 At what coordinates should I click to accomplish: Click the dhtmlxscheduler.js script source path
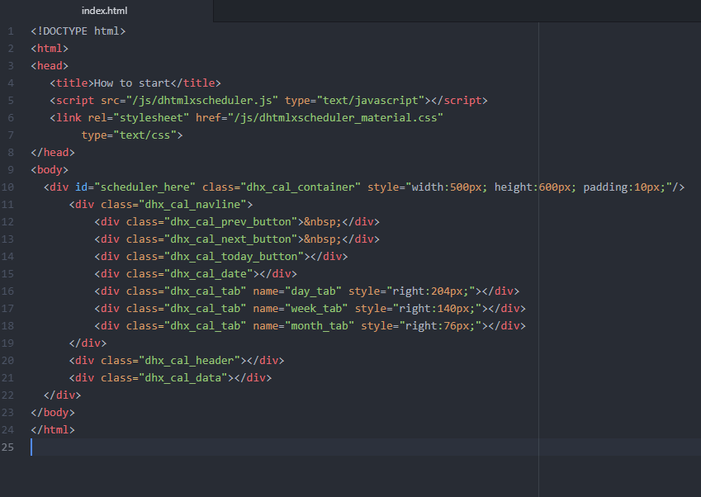click(x=202, y=101)
